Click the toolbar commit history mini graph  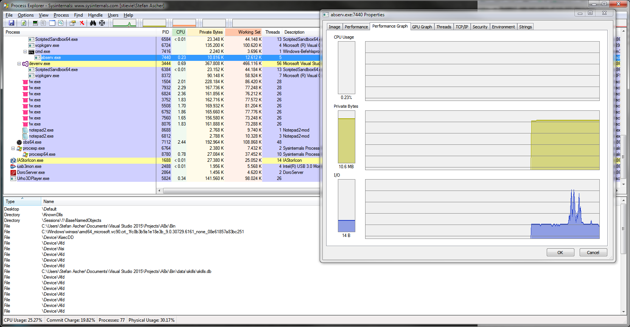click(x=154, y=23)
